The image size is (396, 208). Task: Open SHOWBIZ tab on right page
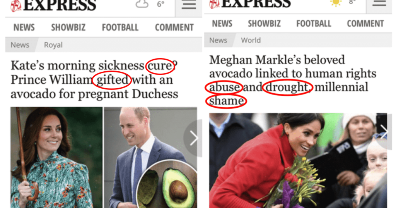264,24
